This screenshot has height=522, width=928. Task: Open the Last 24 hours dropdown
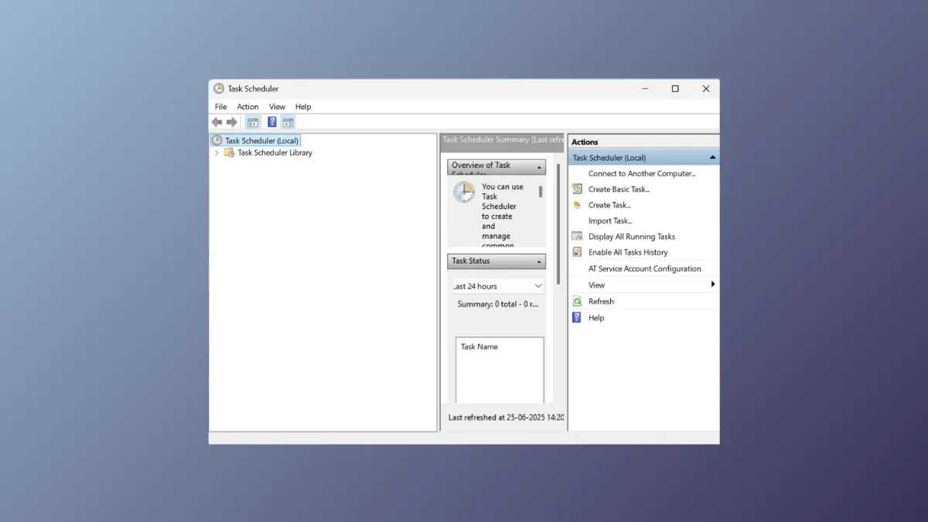540,285
